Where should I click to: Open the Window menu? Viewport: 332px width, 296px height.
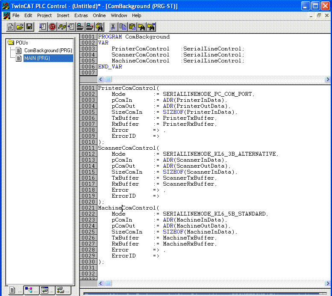click(x=119, y=15)
